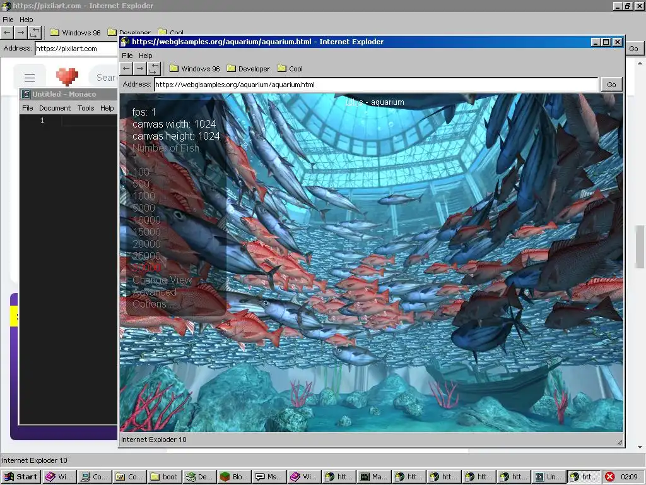
Task: Open Help menu of pixilart browser window
Action: (x=26, y=20)
